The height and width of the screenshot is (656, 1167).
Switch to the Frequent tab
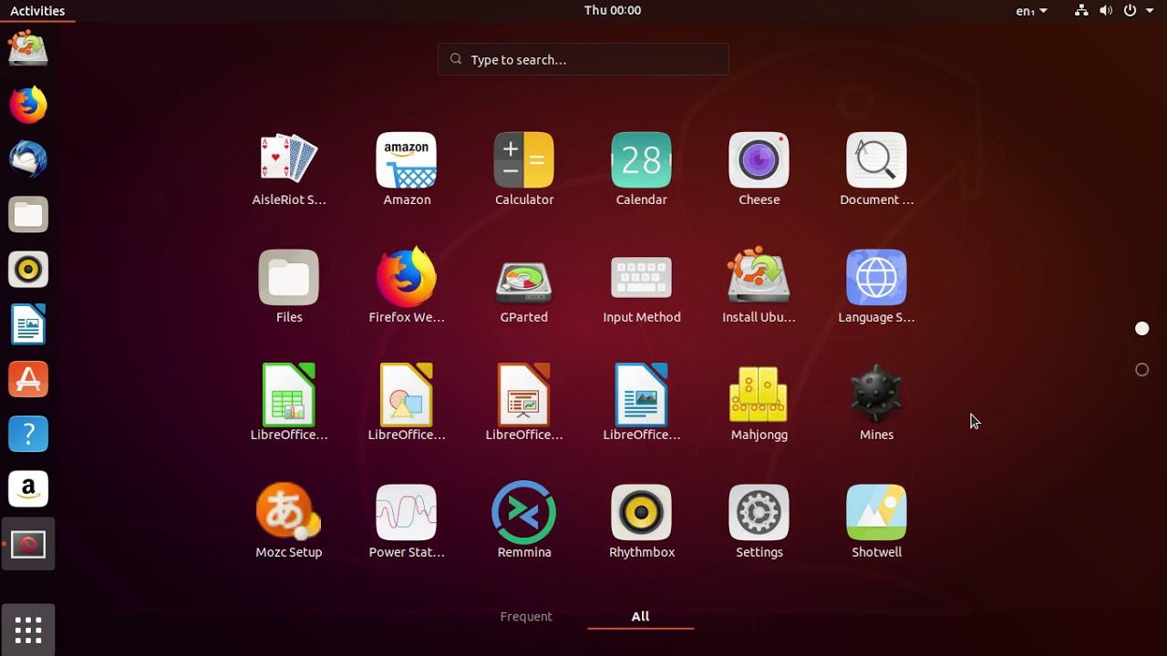click(x=526, y=617)
